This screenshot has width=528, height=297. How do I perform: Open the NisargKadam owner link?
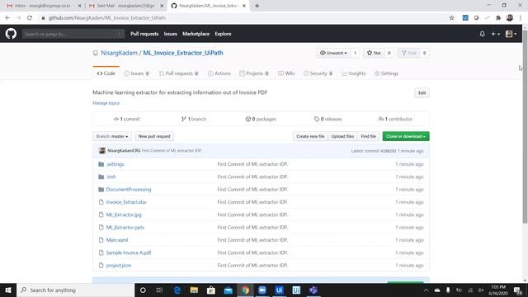119,53
